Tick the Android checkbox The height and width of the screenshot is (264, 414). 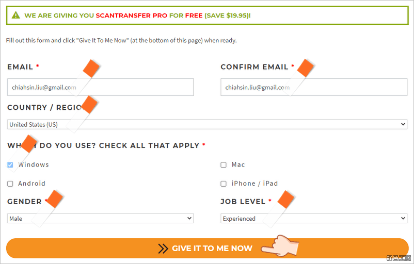[10, 184]
